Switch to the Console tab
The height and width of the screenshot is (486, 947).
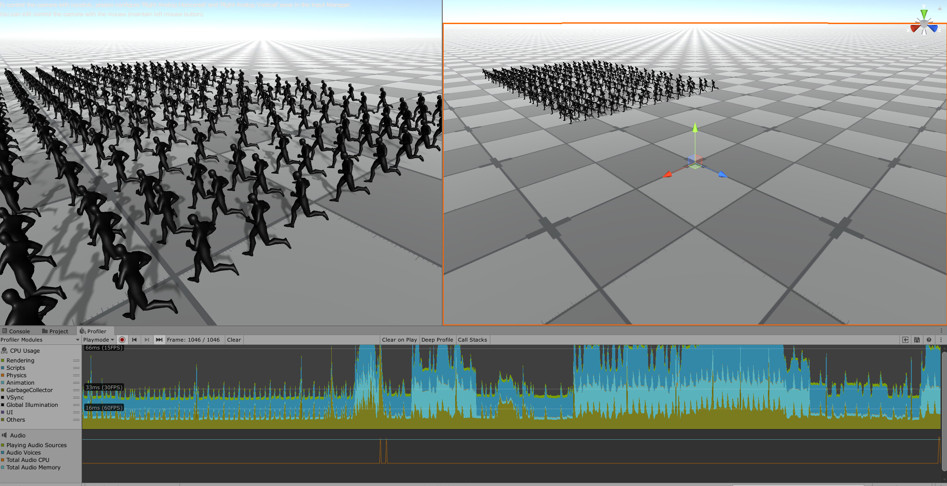pyautogui.click(x=18, y=330)
